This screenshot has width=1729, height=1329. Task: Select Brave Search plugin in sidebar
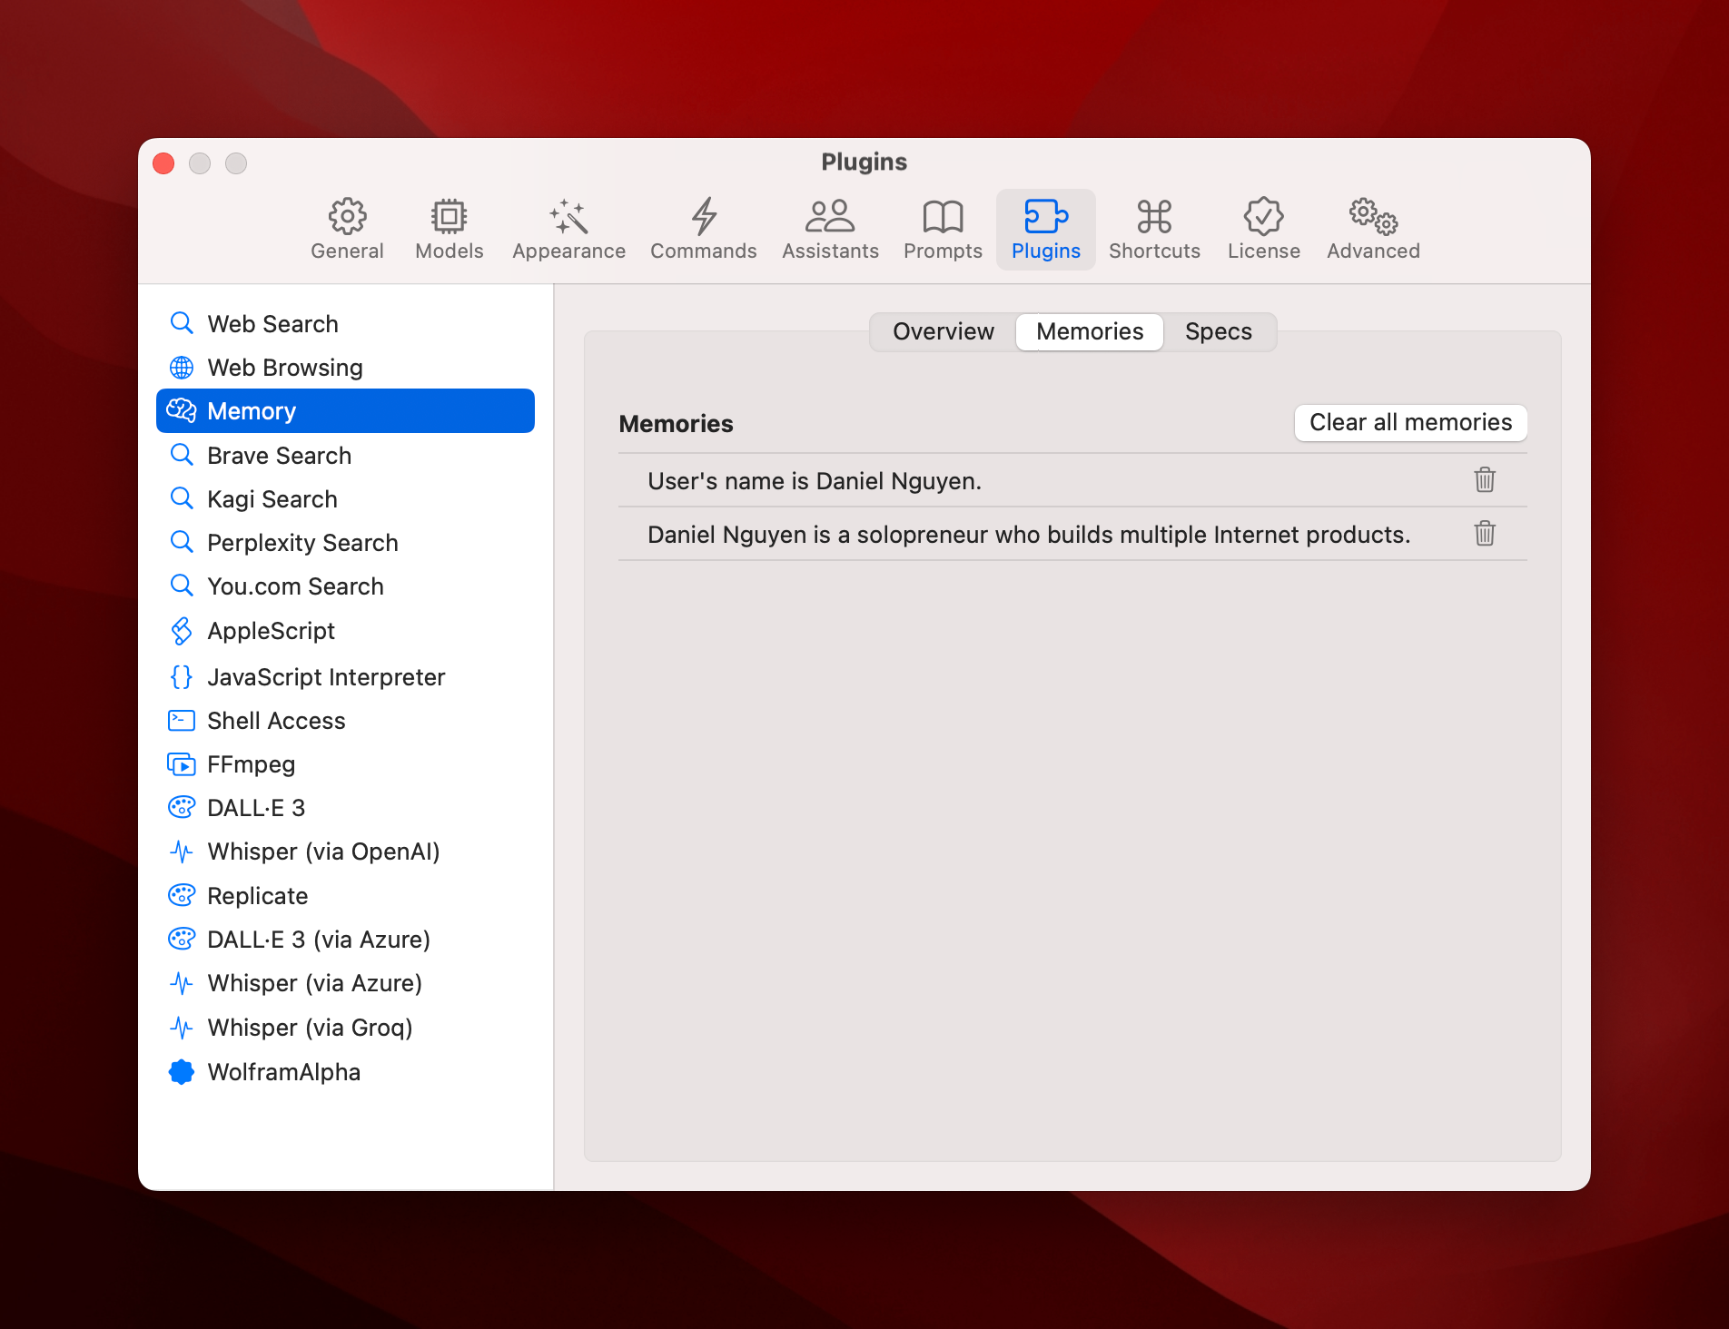click(345, 455)
